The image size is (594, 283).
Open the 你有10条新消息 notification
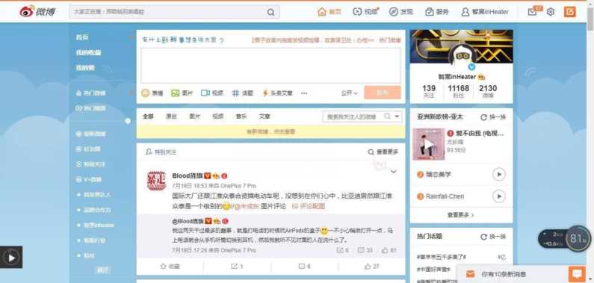click(x=504, y=274)
